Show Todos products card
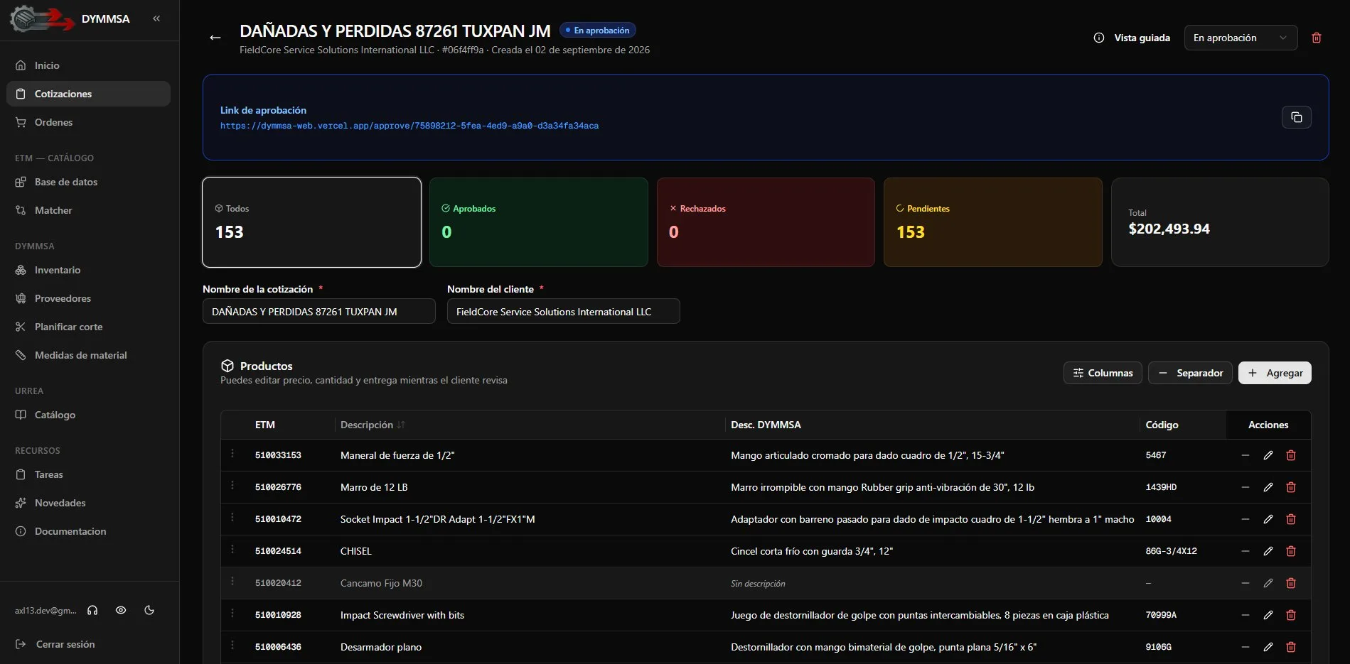 [x=311, y=222]
